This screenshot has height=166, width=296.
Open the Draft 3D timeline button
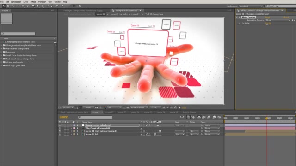click(193, 117)
